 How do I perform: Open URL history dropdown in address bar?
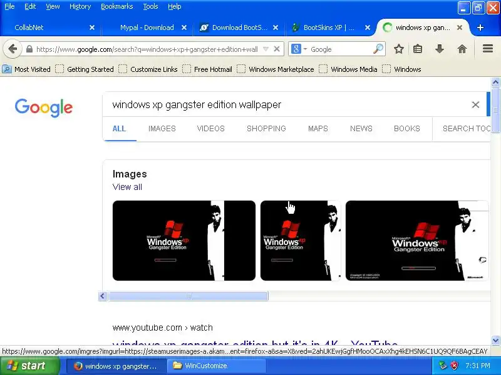tap(266, 49)
